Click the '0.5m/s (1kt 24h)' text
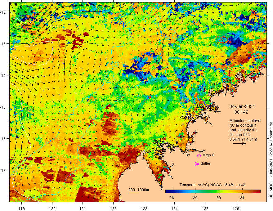 tap(243, 139)
